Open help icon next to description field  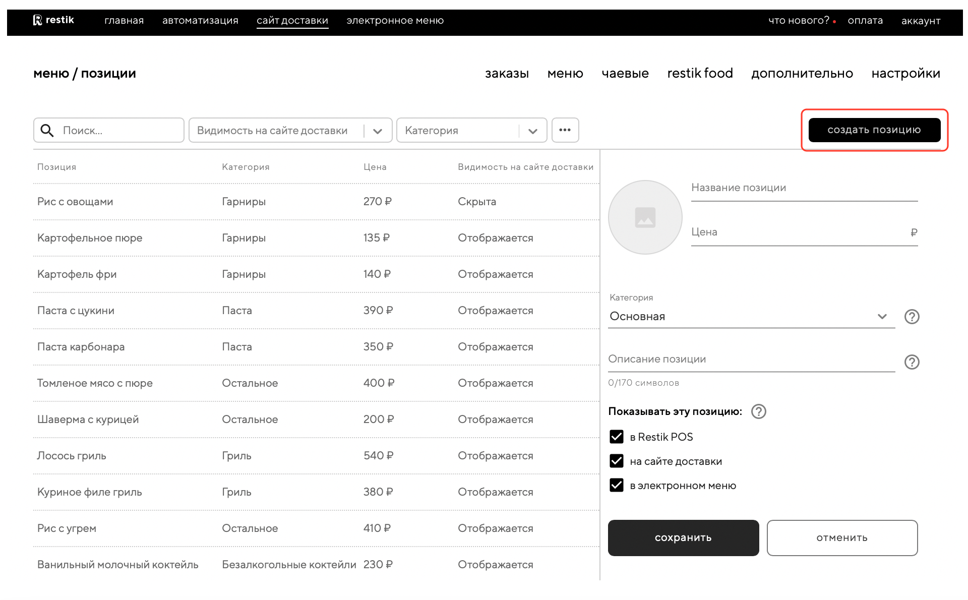pyautogui.click(x=912, y=362)
